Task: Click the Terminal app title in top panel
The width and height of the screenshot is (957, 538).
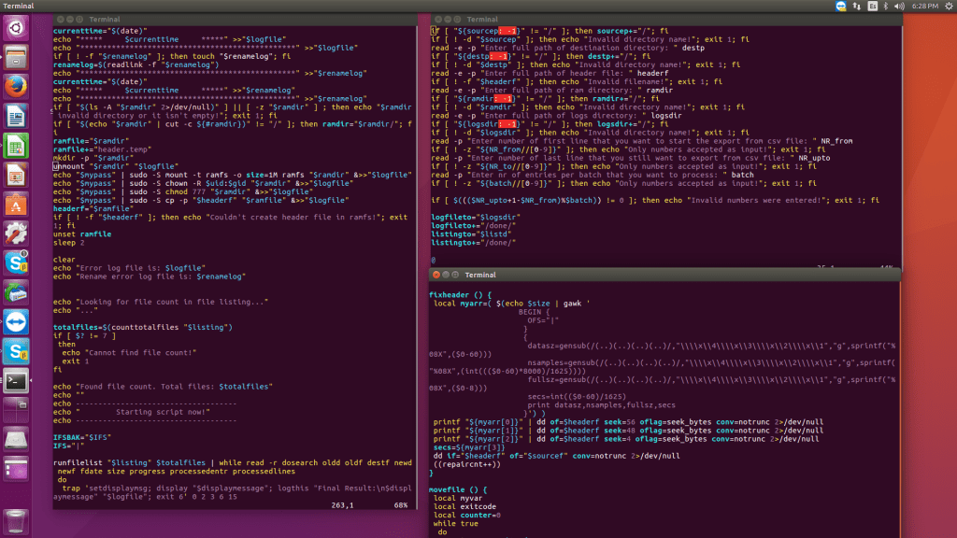Action: click(19, 7)
